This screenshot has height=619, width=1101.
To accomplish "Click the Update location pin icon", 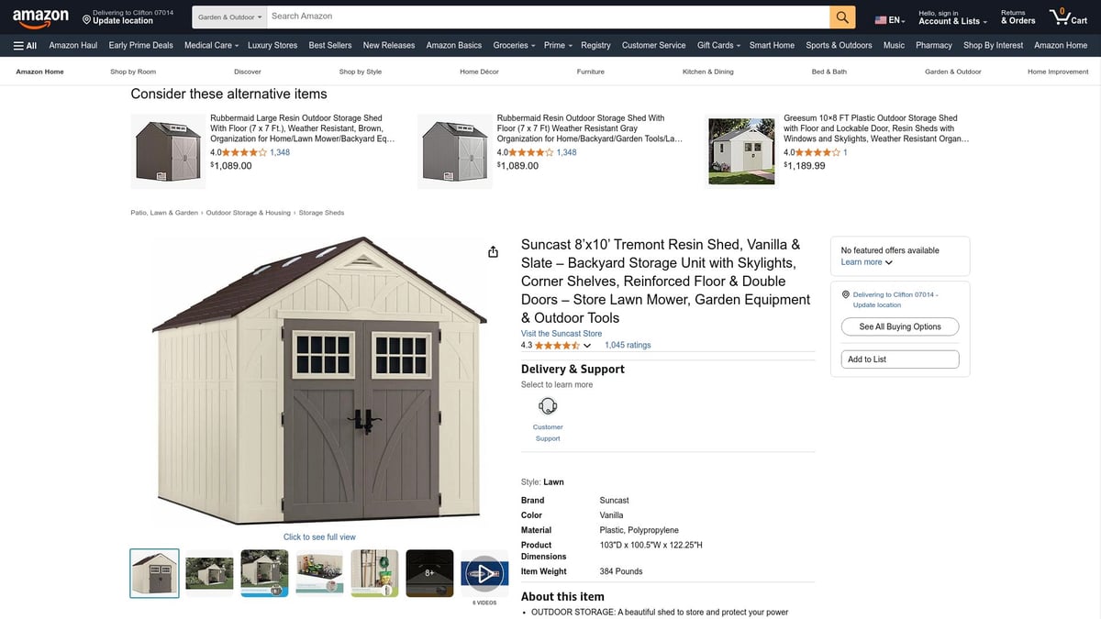I will (x=86, y=20).
